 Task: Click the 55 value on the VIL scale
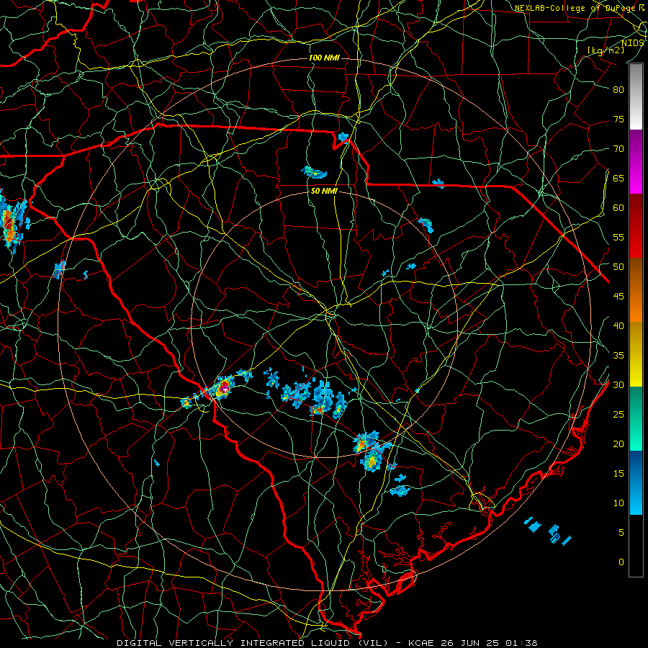point(618,238)
